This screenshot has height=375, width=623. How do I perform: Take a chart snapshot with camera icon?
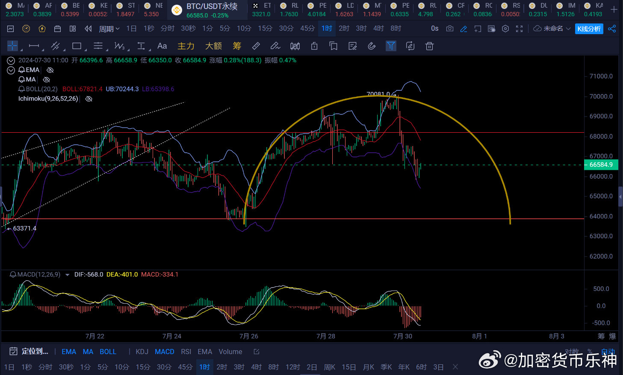[450, 29]
